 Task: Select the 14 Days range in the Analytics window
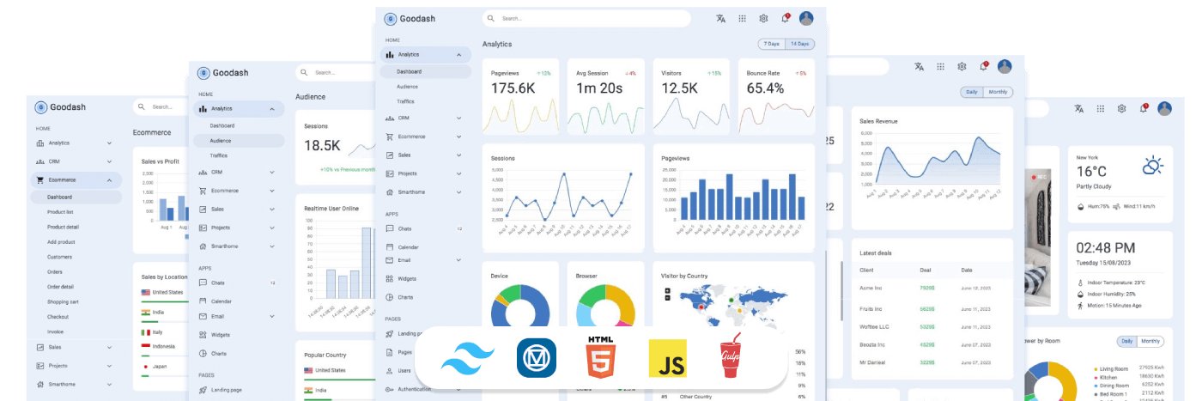pyautogui.click(x=800, y=44)
